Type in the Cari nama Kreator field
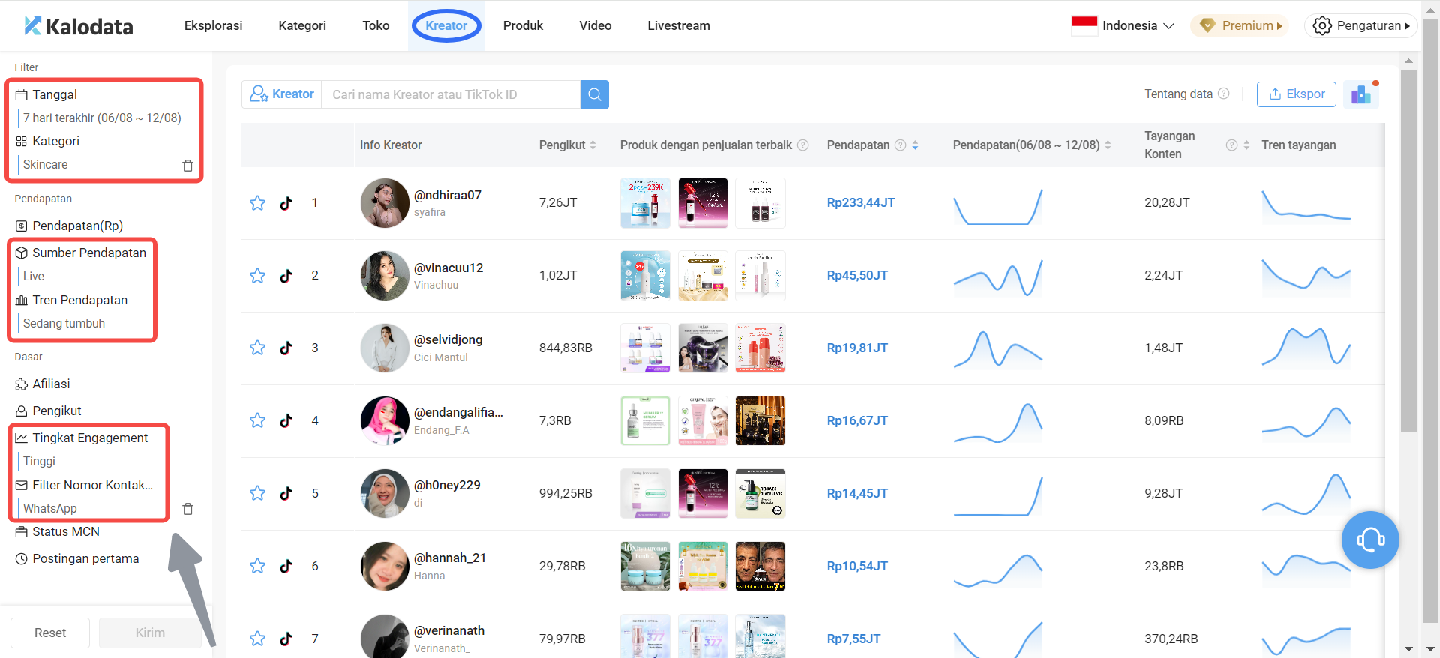Image resolution: width=1440 pixels, height=658 pixels. click(x=450, y=94)
